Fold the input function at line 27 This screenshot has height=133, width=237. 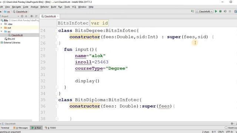coord(57,50)
